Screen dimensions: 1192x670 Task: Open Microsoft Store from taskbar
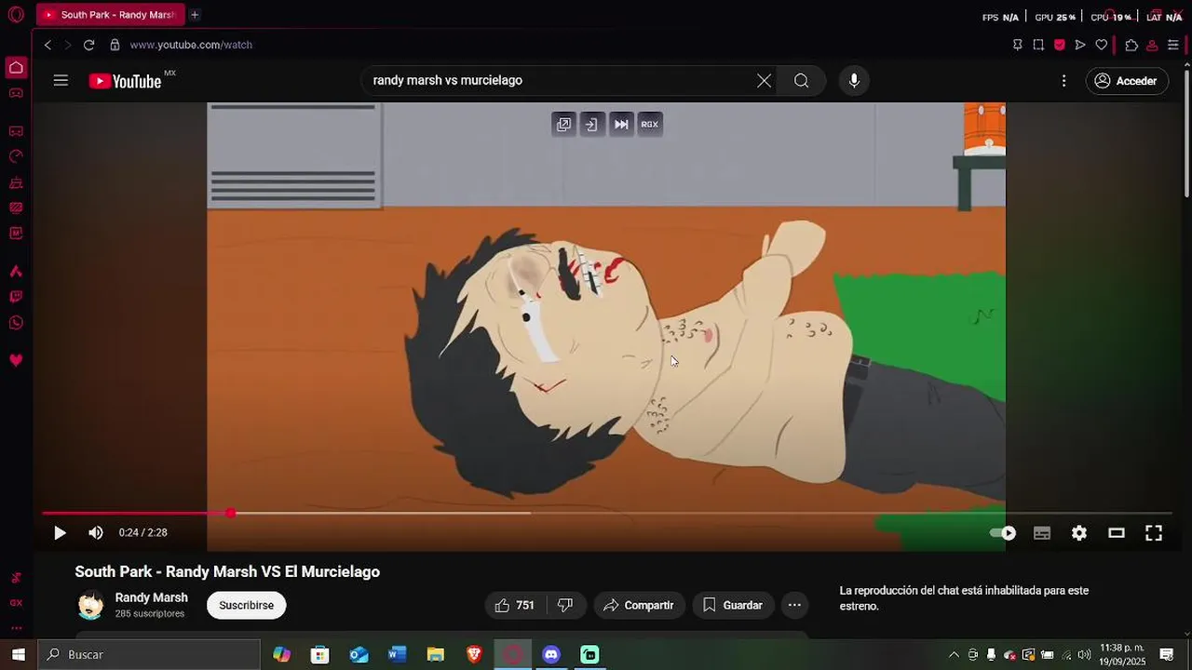pos(319,655)
